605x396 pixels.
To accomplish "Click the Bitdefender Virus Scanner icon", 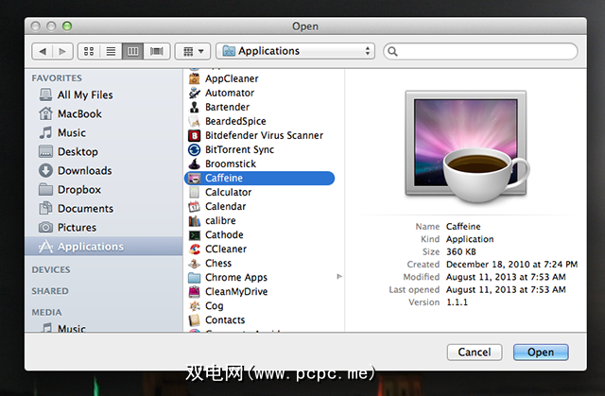I will point(194,135).
